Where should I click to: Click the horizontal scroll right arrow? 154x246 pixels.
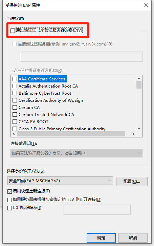133,134
